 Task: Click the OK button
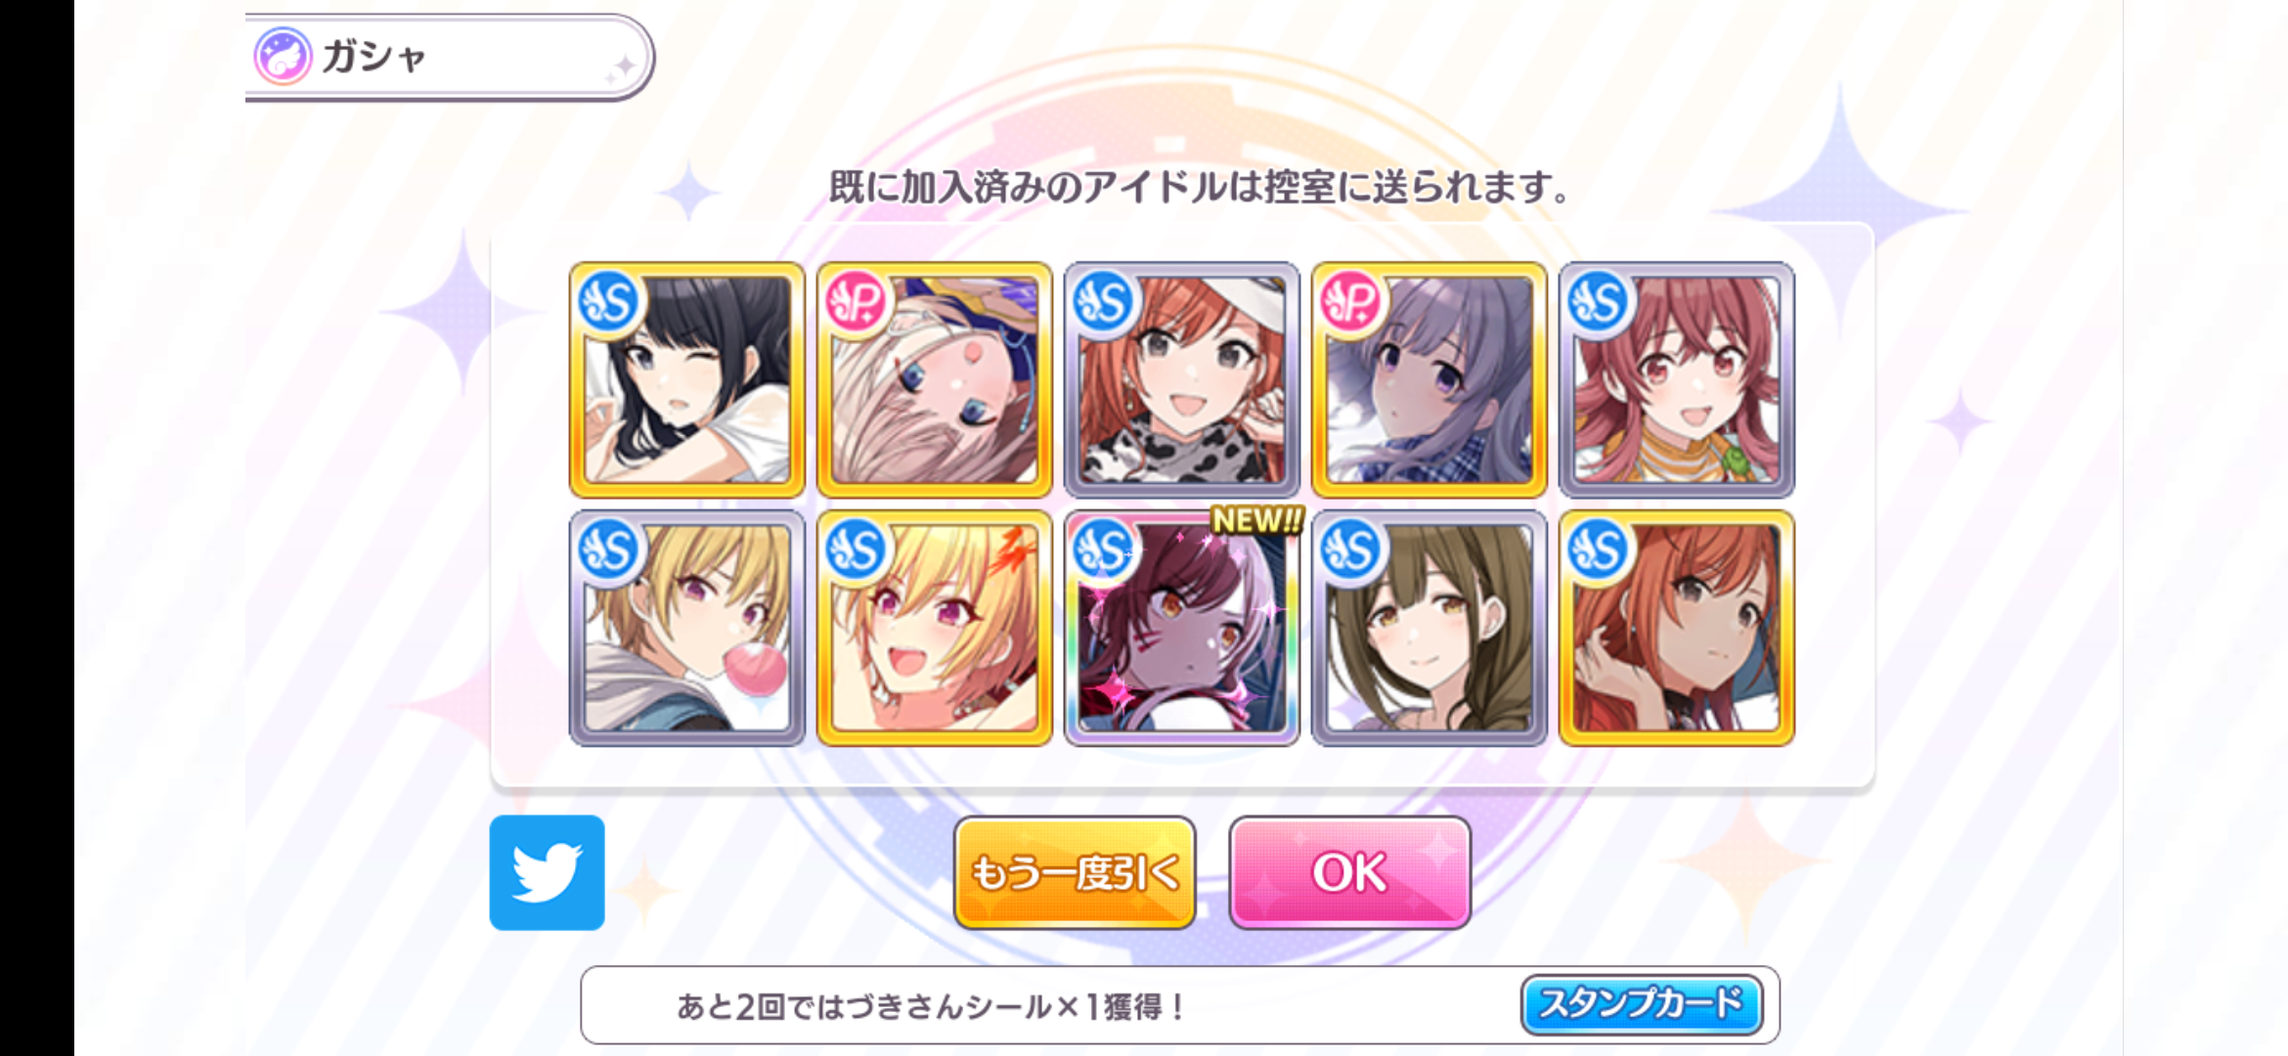pyautogui.click(x=1349, y=872)
